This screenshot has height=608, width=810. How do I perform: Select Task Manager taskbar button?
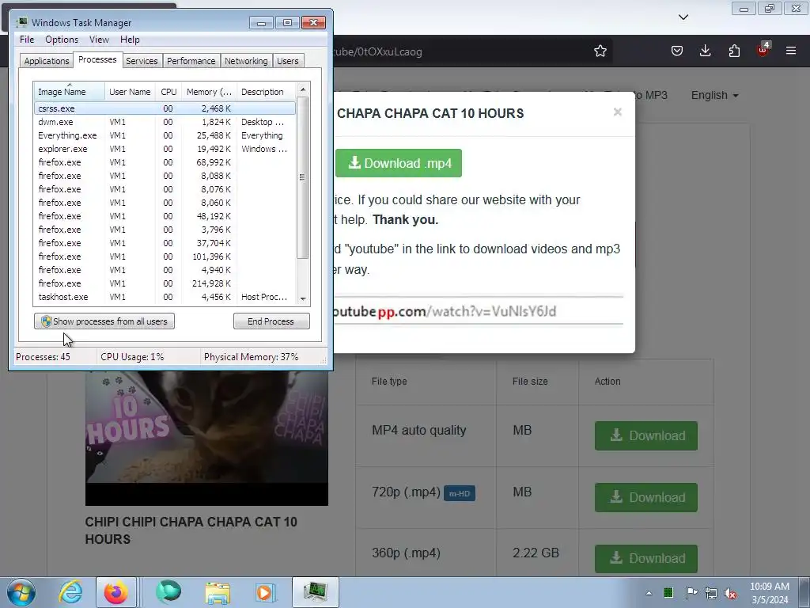click(x=315, y=592)
